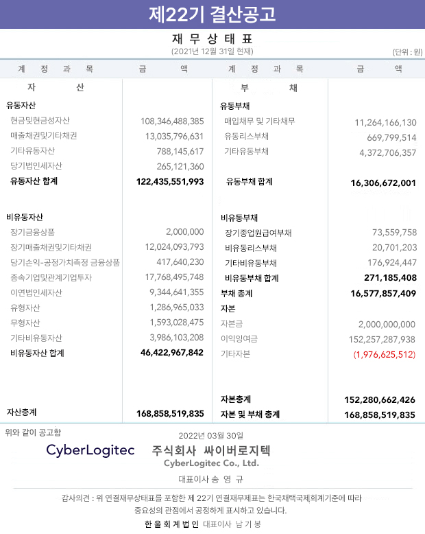
Task: Click the 유동자산 합계 total value
Action: tap(170, 181)
